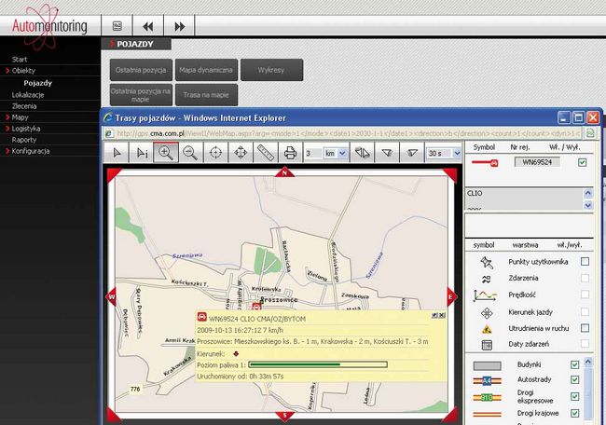Click the center map crosshair tool
606x425 pixels.
tap(215, 153)
